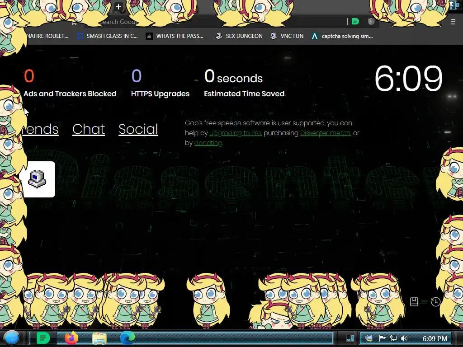The width and height of the screenshot is (463, 347).
Task: Click the Estimated Time Saved stat
Action: (244, 83)
